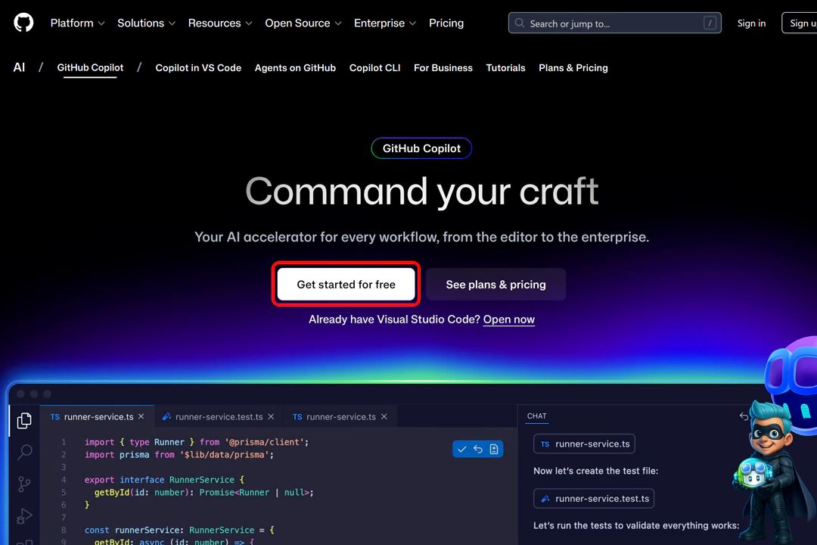Click the Search or jump to field
This screenshot has height=545, width=817.
[x=614, y=23]
